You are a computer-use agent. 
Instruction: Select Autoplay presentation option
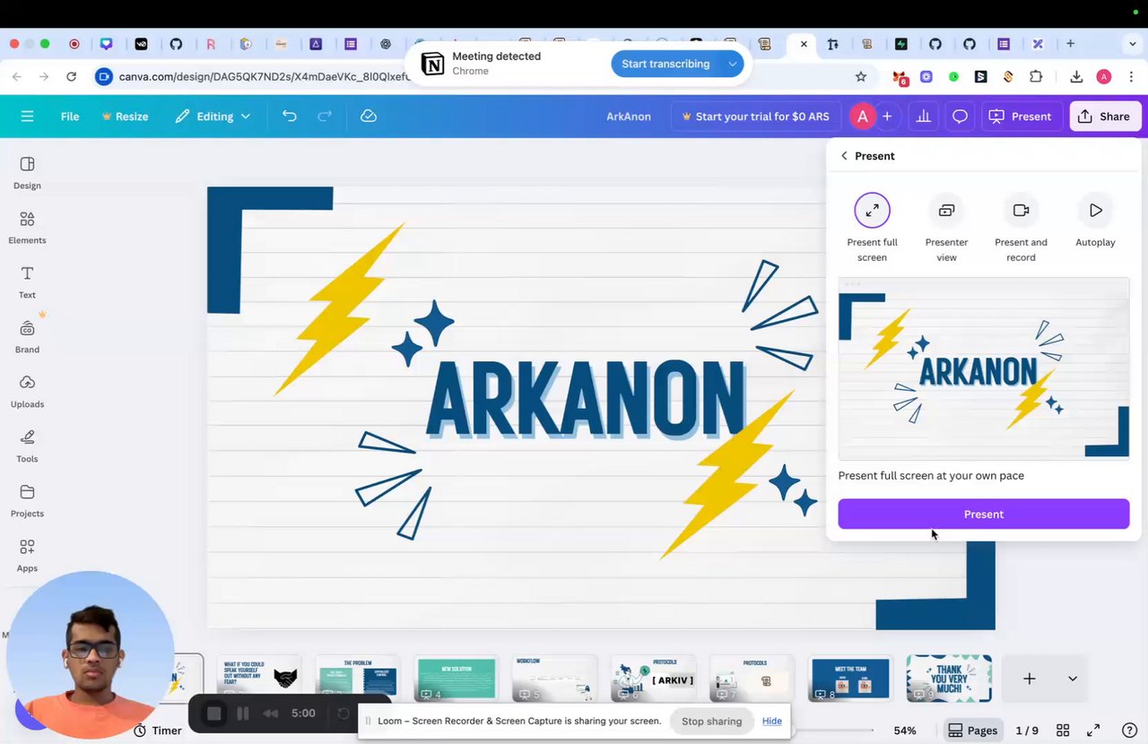click(x=1095, y=221)
